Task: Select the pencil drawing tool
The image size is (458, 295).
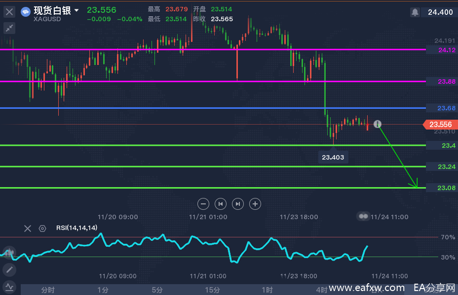Action: pyautogui.click(x=9, y=269)
